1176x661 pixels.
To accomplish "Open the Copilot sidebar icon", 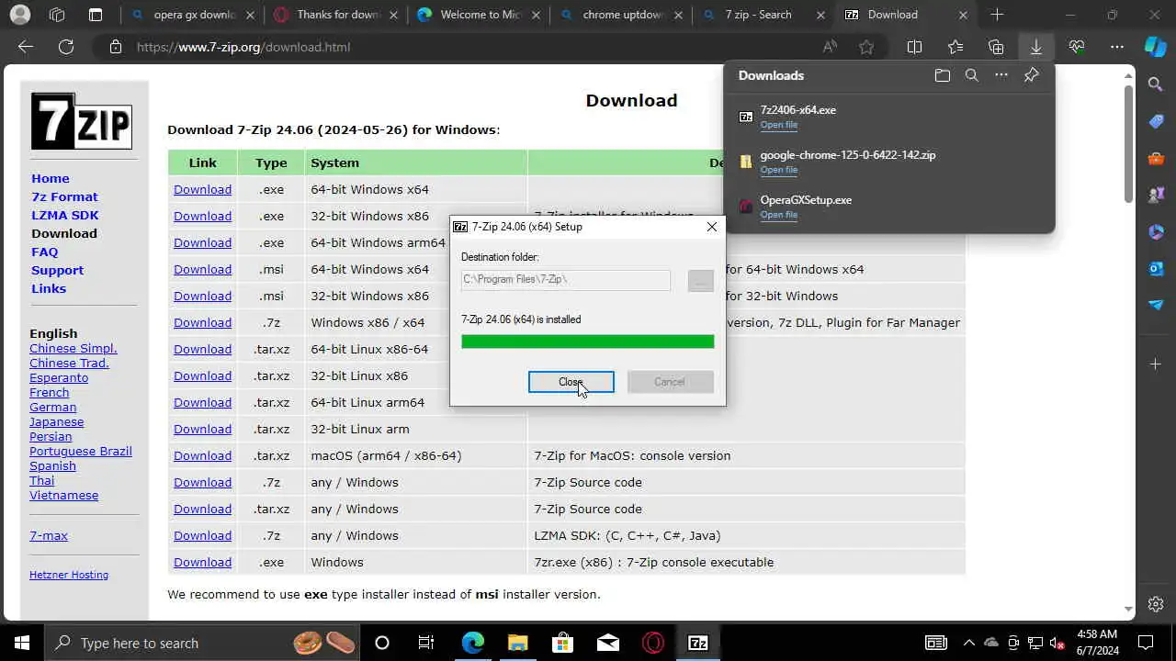I will pyautogui.click(x=1156, y=47).
